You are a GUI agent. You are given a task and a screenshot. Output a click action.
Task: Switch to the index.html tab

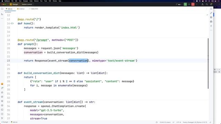33,9
